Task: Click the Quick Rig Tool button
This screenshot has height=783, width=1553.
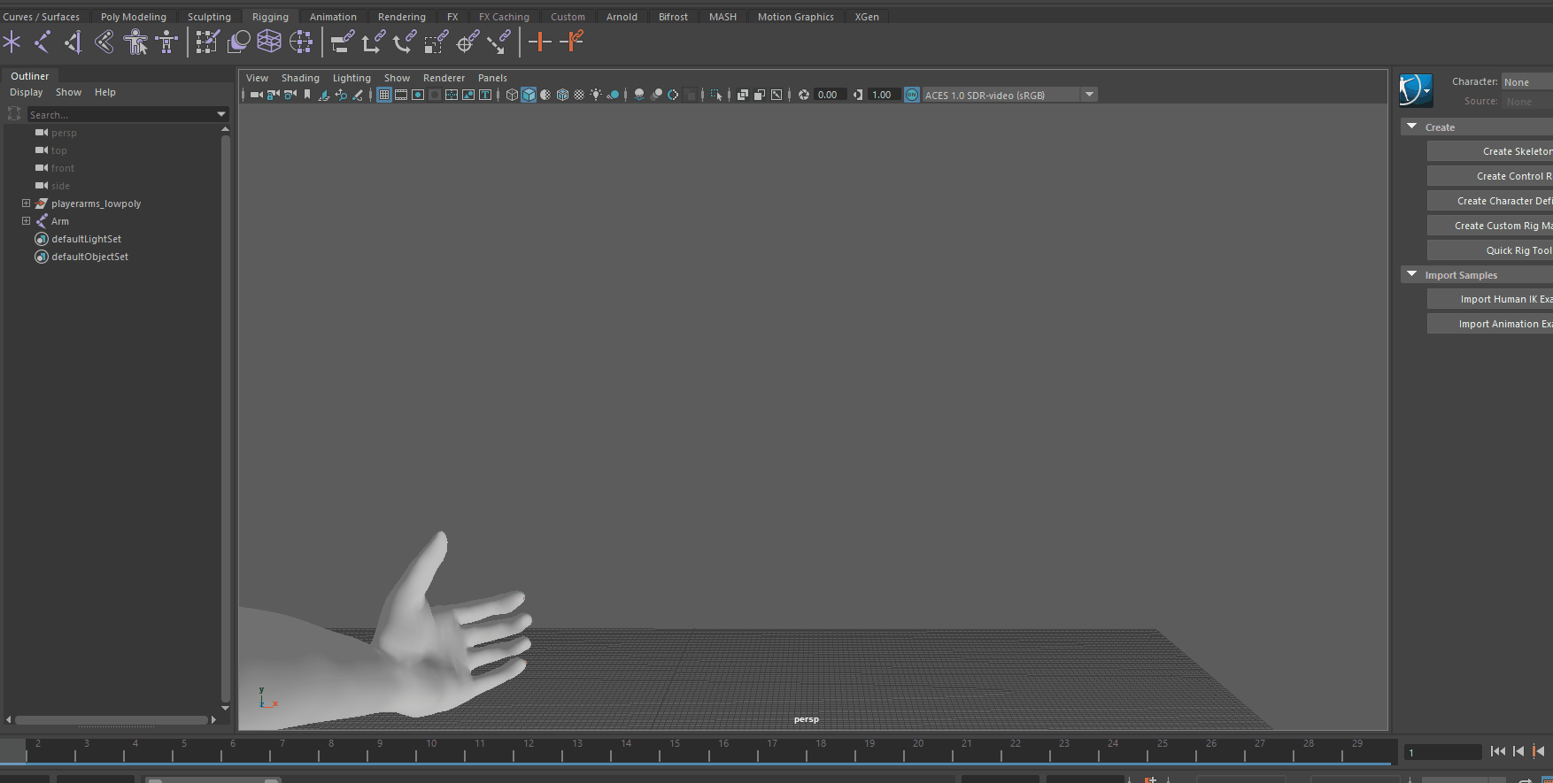Action: 1490,250
